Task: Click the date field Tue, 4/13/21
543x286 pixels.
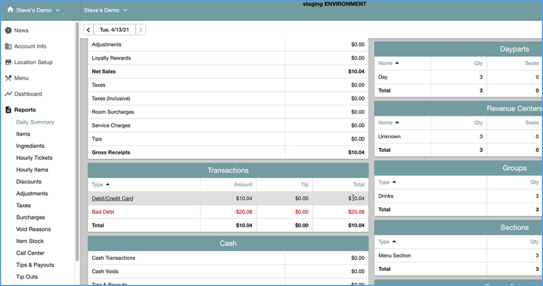Action: 114,30
